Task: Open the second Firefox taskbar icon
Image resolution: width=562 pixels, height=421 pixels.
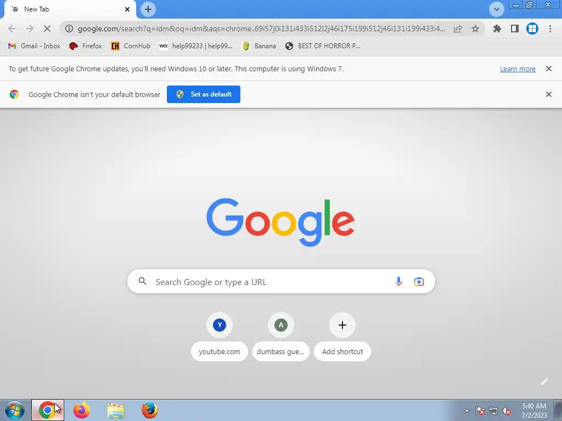Action: pos(150,410)
